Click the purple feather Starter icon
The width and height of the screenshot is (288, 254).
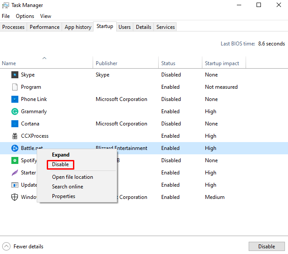coord(15,173)
